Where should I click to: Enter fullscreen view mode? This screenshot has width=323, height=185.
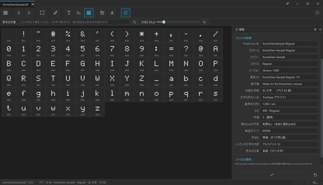click(42, 13)
